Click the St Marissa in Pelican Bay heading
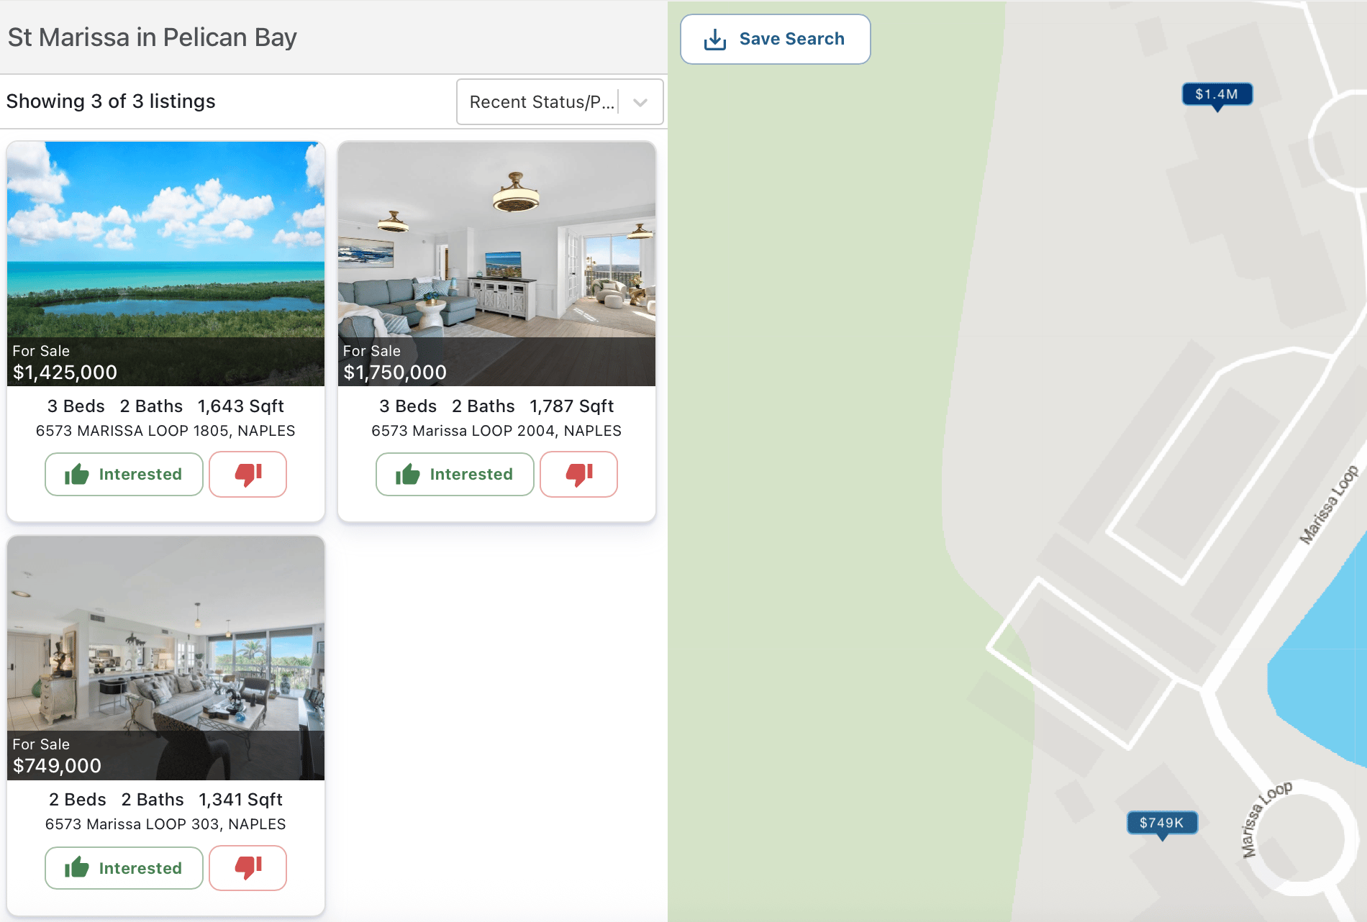The image size is (1367, 922). pyautogui.click(x=153, y=37)
